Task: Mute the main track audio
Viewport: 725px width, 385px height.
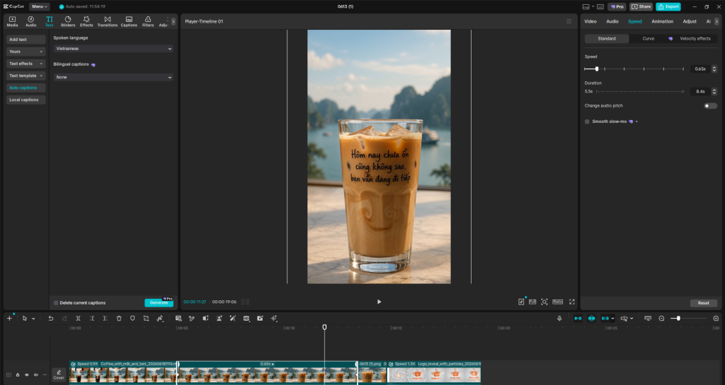Action: click(x=35, y=375)
